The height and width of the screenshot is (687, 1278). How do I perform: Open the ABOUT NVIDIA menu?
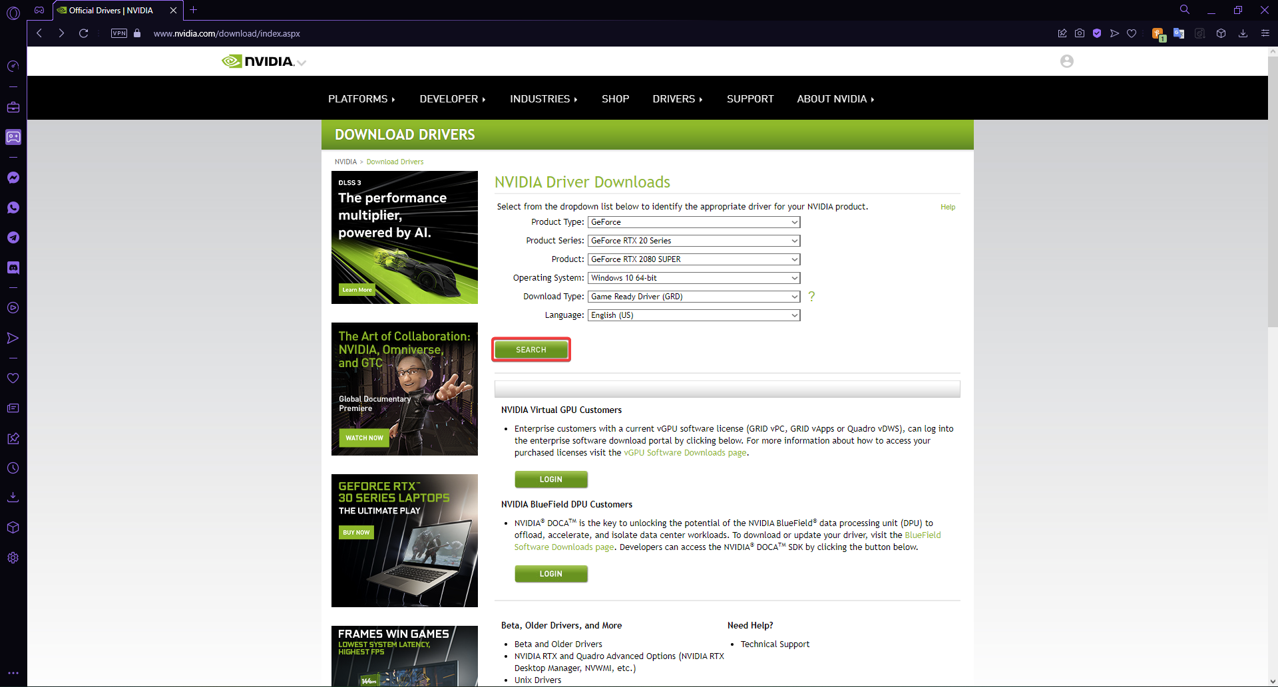pyautogui.click(x=835, y=99)
